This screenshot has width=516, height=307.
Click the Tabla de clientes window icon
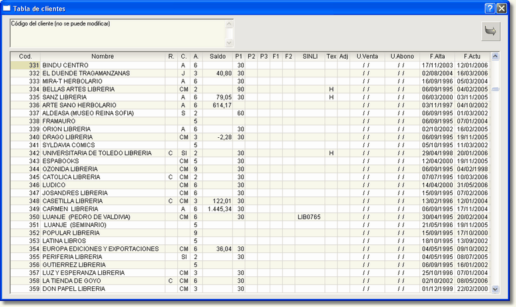click(8, 7)
